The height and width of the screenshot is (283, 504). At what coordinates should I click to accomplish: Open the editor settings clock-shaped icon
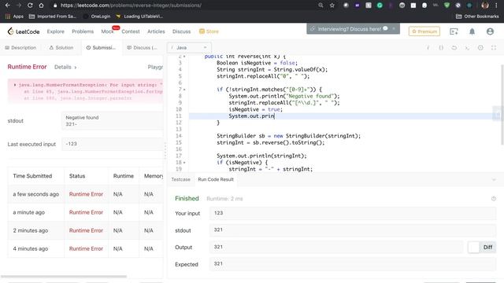point(480,47)
